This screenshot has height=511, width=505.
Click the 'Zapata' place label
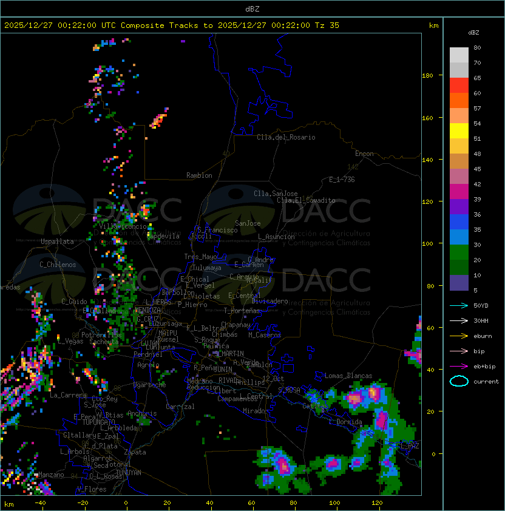pyautogui.click(x=135, y=452)
